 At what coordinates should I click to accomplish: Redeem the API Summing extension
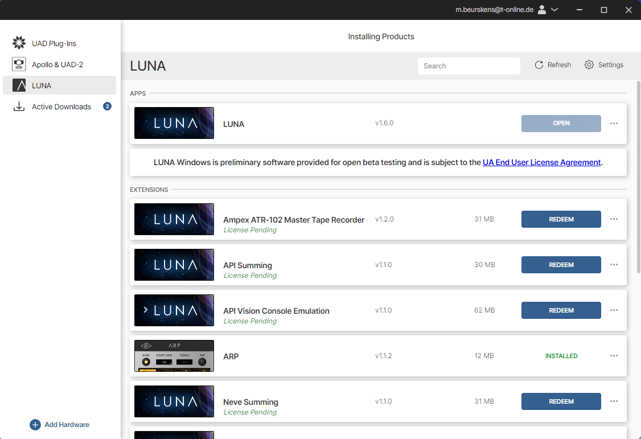561,264
